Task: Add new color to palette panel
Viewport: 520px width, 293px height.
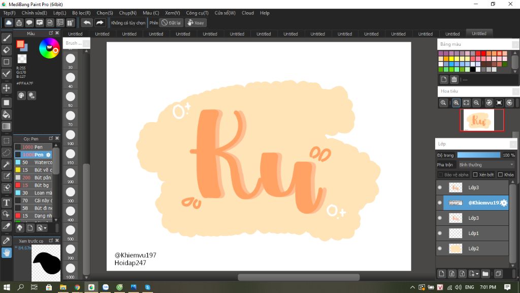Action: pyautogui.click(x=444, y=79)
